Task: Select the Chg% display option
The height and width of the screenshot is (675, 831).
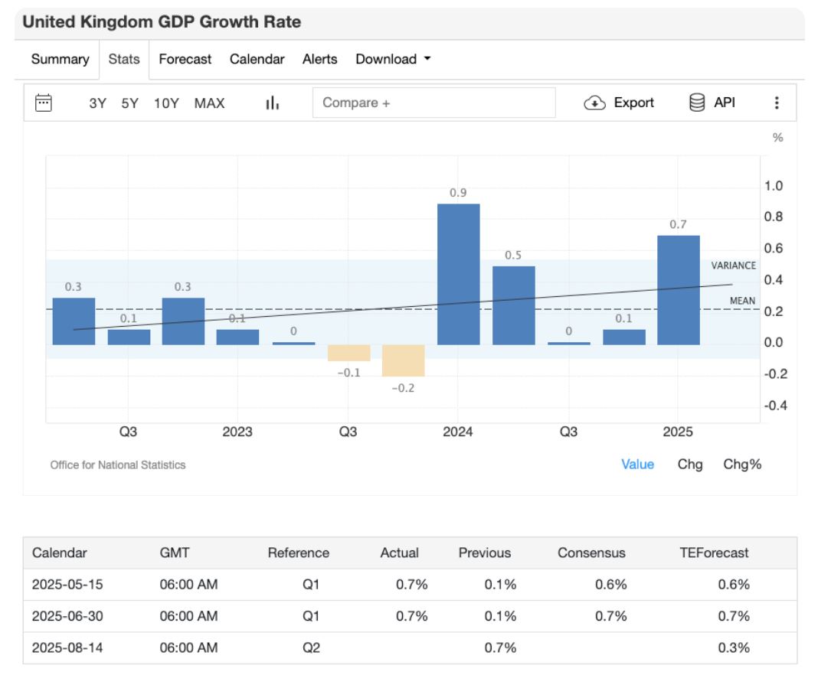Action: tap(742, 464)
